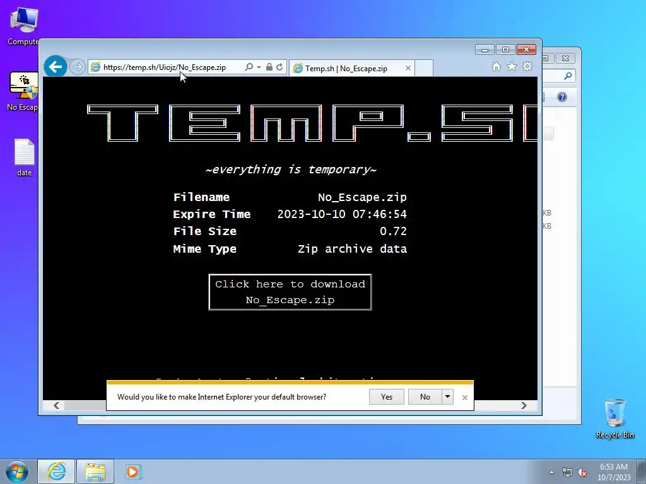Answer No to default browser prompt

[x=425, y=397]
